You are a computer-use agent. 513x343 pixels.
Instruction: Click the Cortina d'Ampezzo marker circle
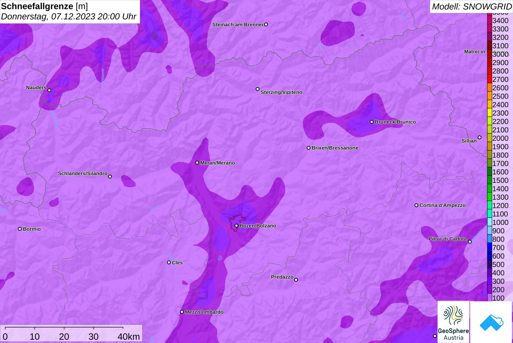pos(416,205)
